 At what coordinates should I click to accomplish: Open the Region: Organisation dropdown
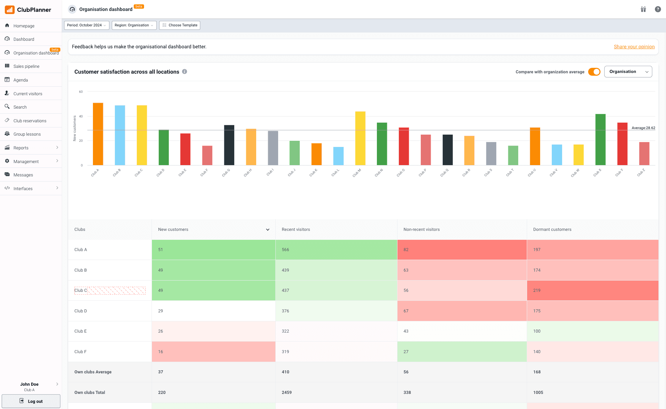[134, 25]
